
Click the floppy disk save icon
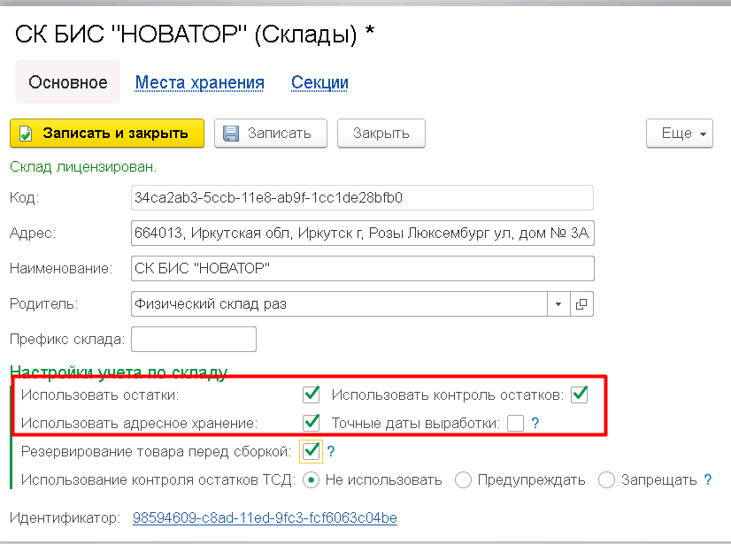[x=231, y=134]
